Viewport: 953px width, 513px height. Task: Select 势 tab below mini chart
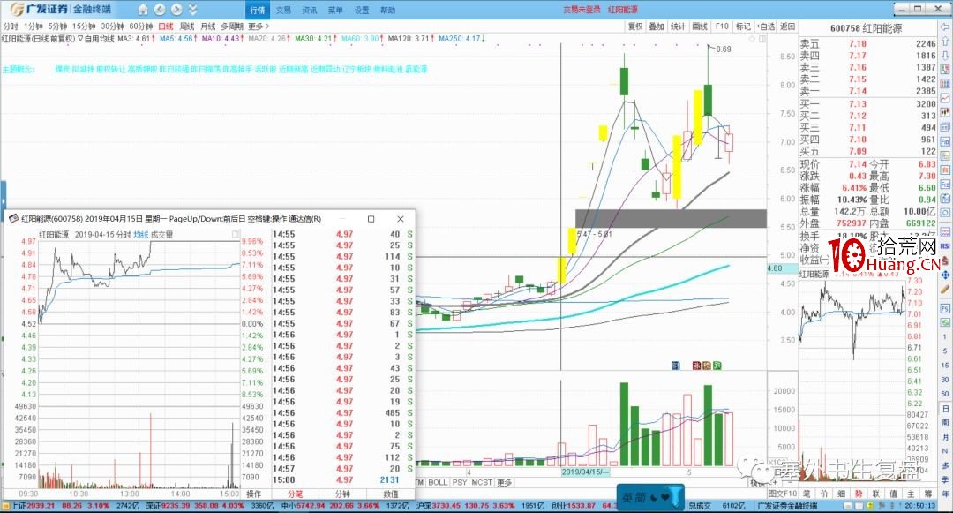859,494
